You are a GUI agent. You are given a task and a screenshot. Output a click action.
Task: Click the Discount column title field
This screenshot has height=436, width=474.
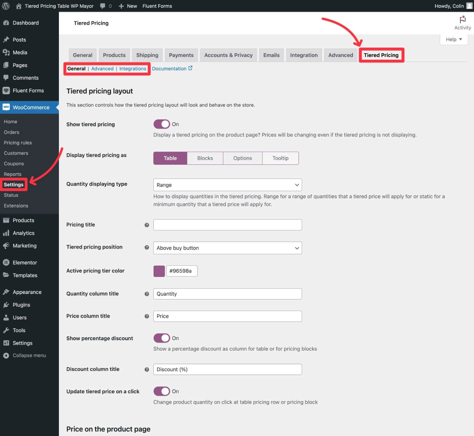click(x=228, y=370)
